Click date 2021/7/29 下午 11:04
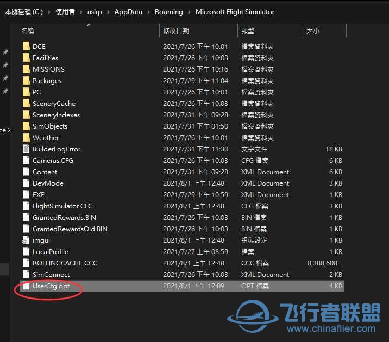The height and width of the screenshot is (342, 389). [196, 80]
